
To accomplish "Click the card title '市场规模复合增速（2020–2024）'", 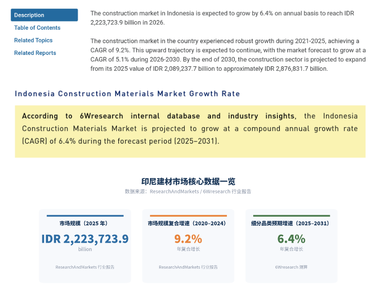I will [x=187, y=224].
